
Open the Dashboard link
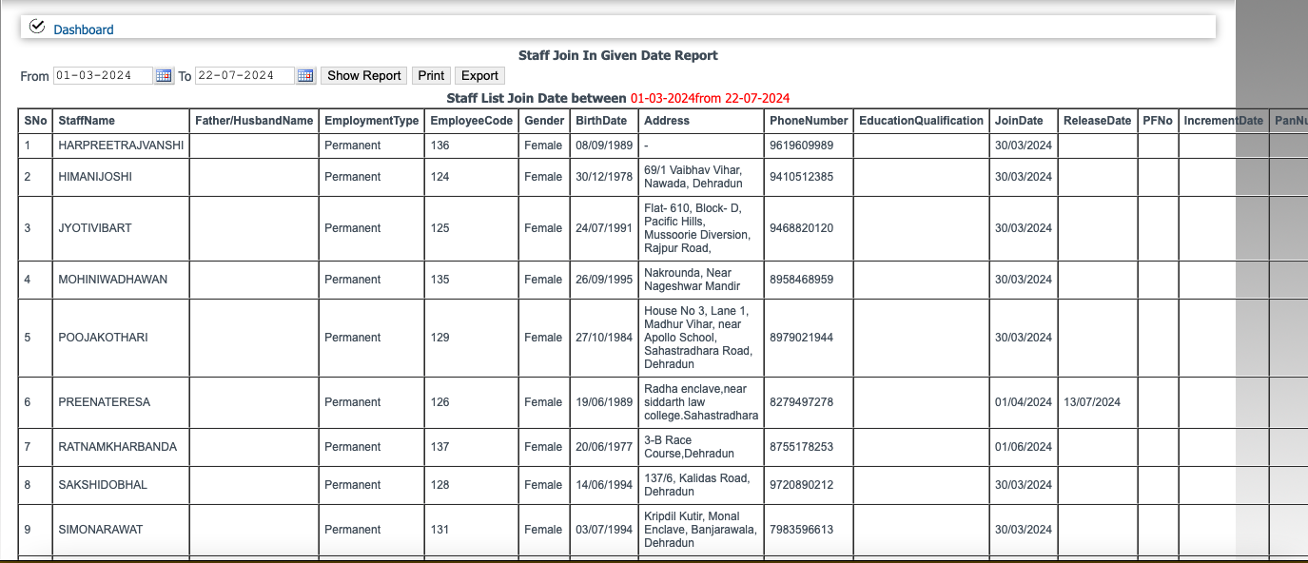pyautogui.click(x=83, y=29)
